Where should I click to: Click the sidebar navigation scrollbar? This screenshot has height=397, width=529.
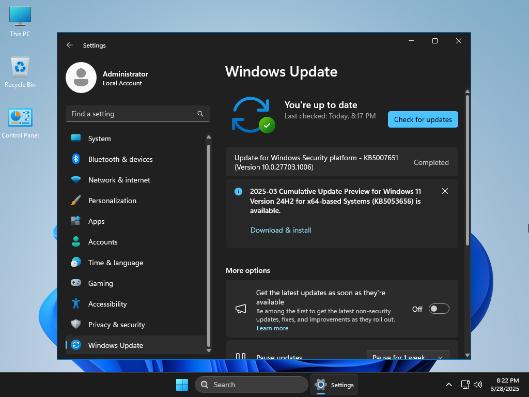[x=209, y=246]
